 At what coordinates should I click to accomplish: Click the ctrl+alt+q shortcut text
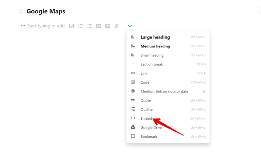pos(198,100)
